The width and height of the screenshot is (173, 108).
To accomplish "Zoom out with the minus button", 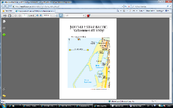I will [38, 16].
